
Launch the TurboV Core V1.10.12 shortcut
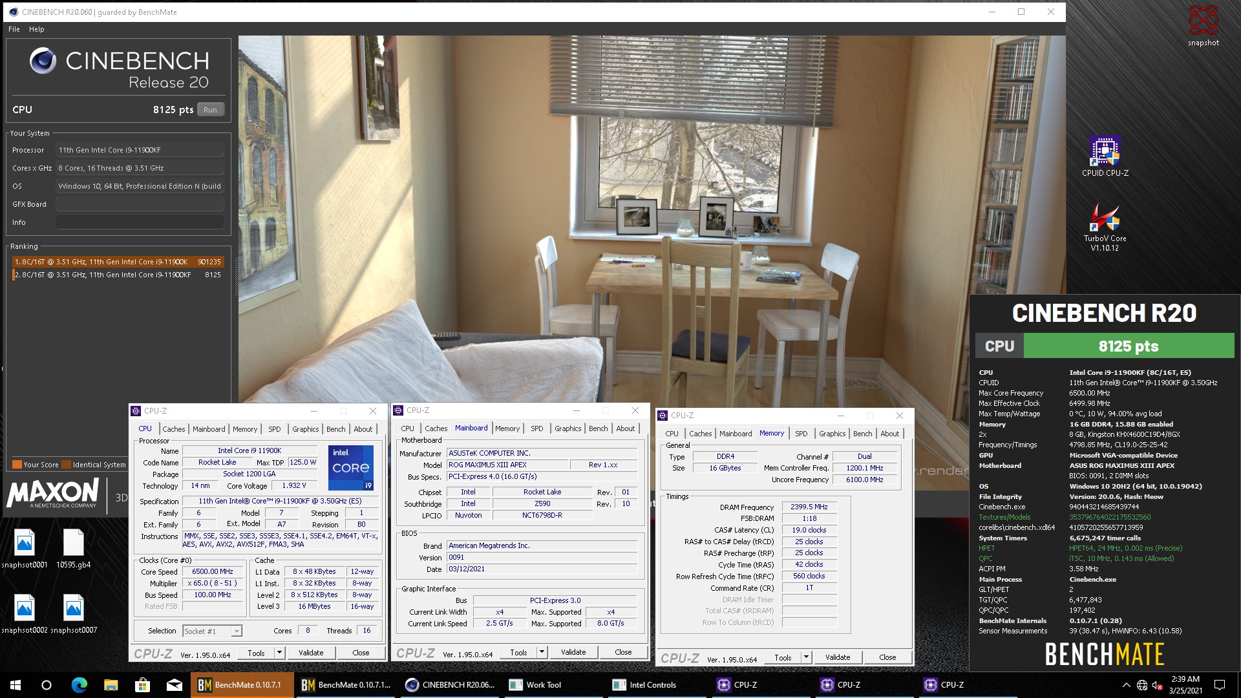[1105, 226]
